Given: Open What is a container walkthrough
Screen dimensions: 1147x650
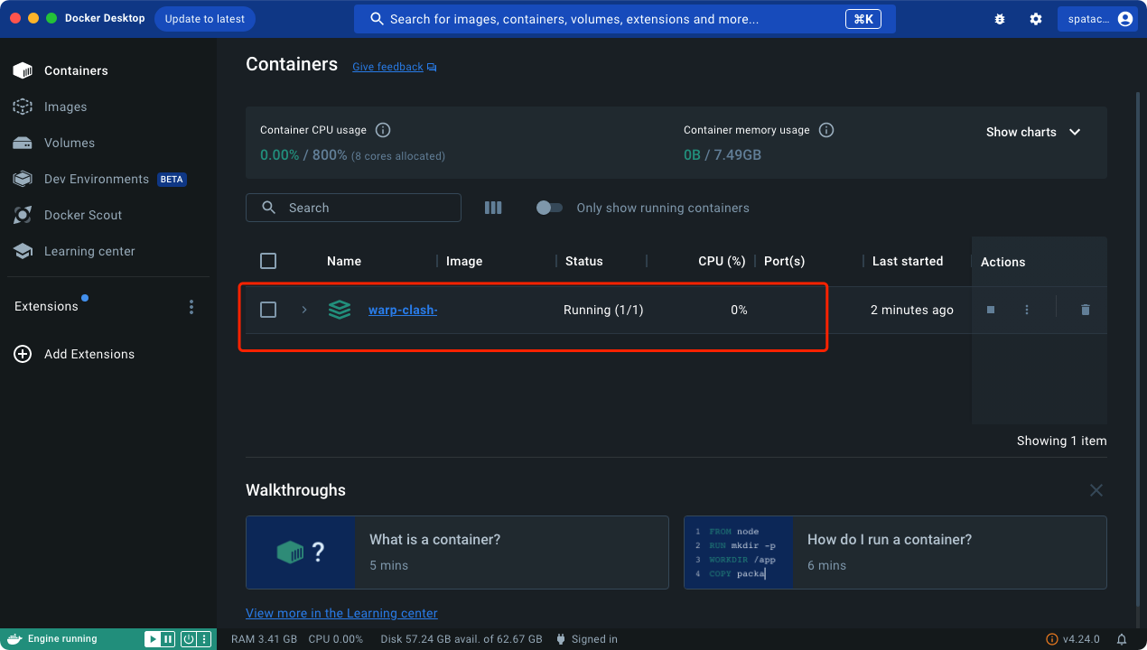Looking at the screenshot, I should pos(457,552).
